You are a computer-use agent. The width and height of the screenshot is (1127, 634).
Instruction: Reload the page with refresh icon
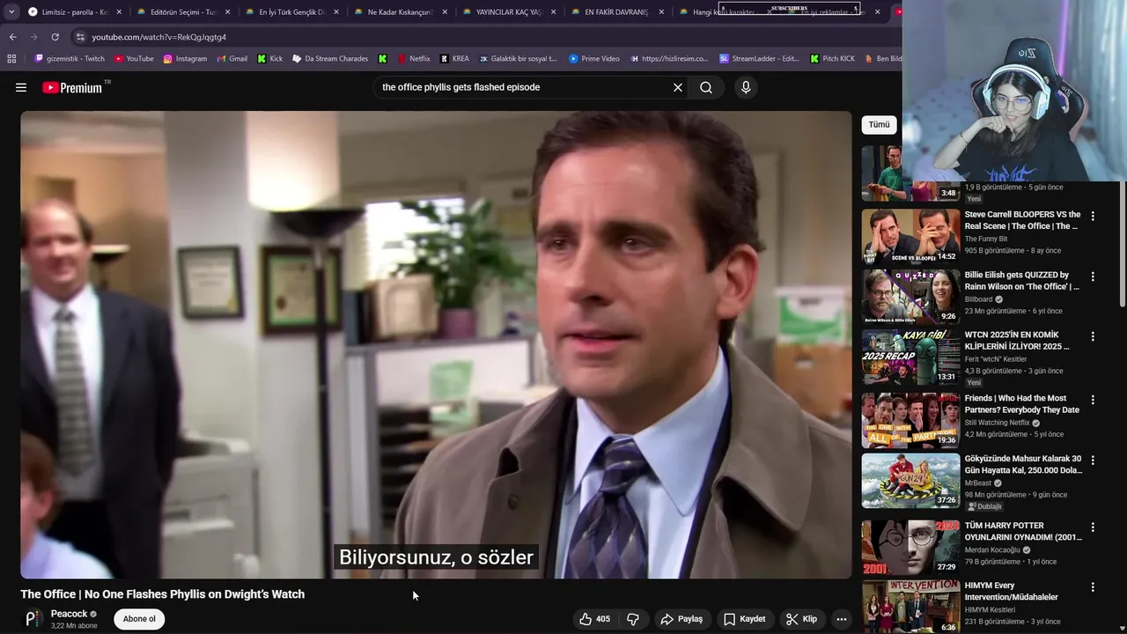pyautogui.click(x=55, y=37)
